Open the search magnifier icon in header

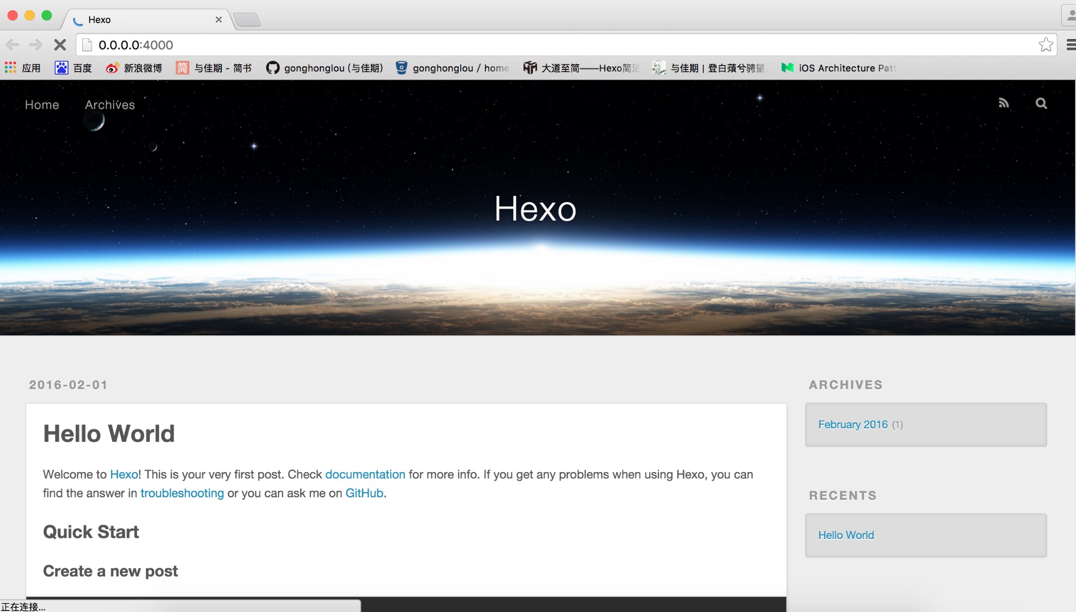click(x=1041, y=103)
